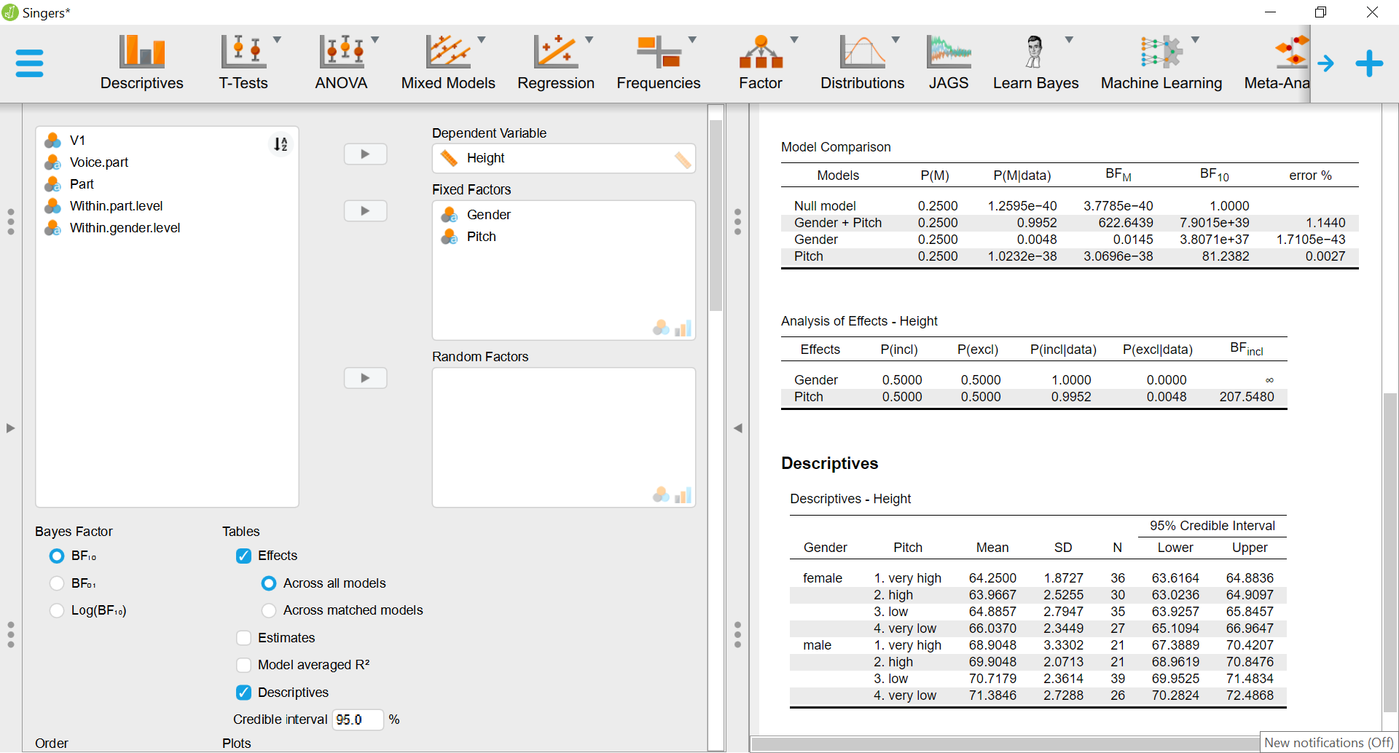Image resolution: width=1399 pixels, height=753 pixels.
Task: Uncheck the Descriptives checkbox
Action: [x=244, y=693]
